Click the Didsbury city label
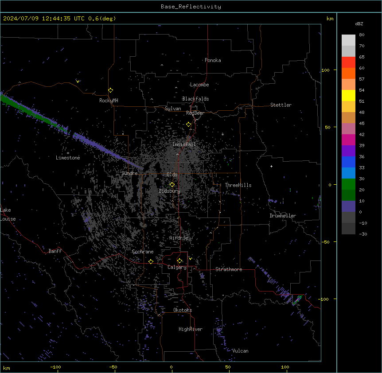Screen dimensions: 382x373 [170, 191]
